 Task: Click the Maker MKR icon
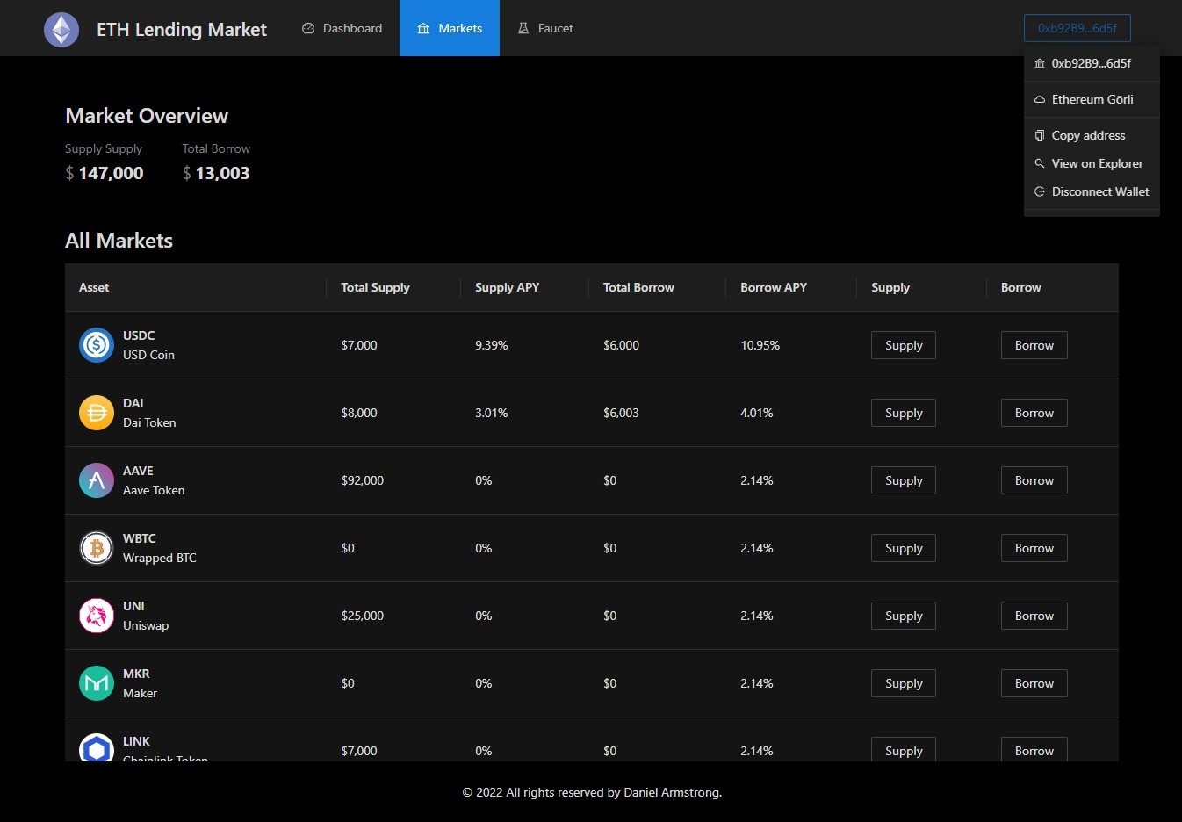point(97,683)
